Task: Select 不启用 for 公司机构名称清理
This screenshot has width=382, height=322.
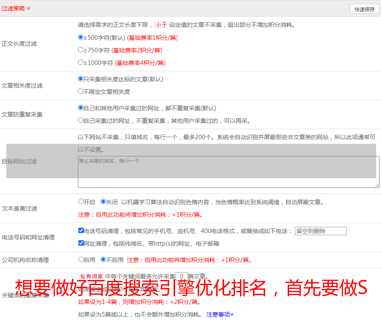Action: (103, 260)
